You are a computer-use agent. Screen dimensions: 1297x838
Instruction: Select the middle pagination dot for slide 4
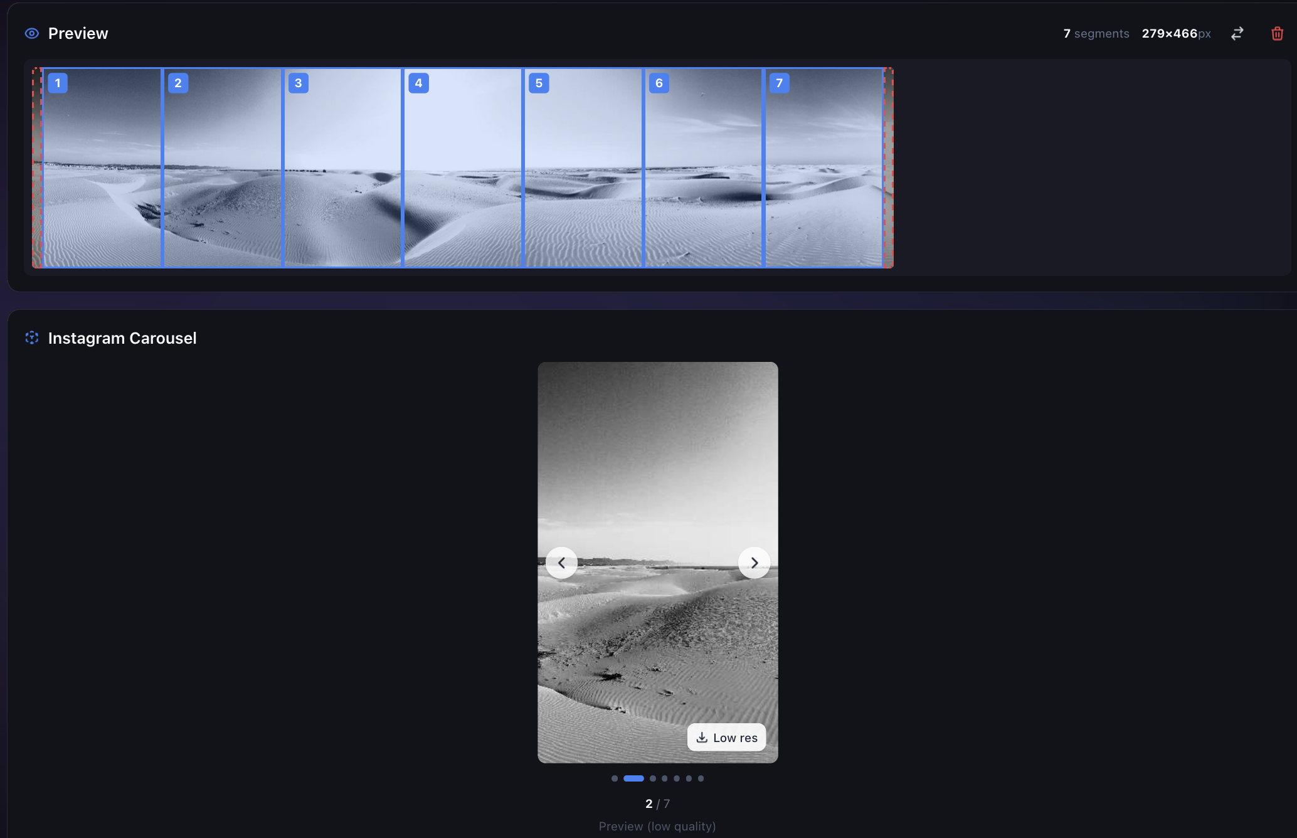(664, 778)
